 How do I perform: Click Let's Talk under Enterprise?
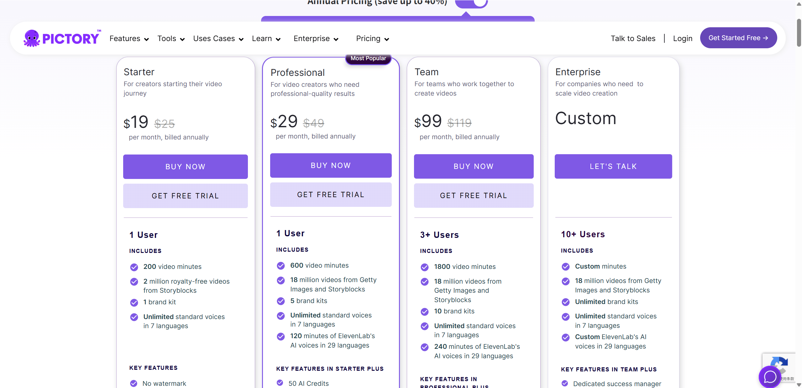(613, 166)
